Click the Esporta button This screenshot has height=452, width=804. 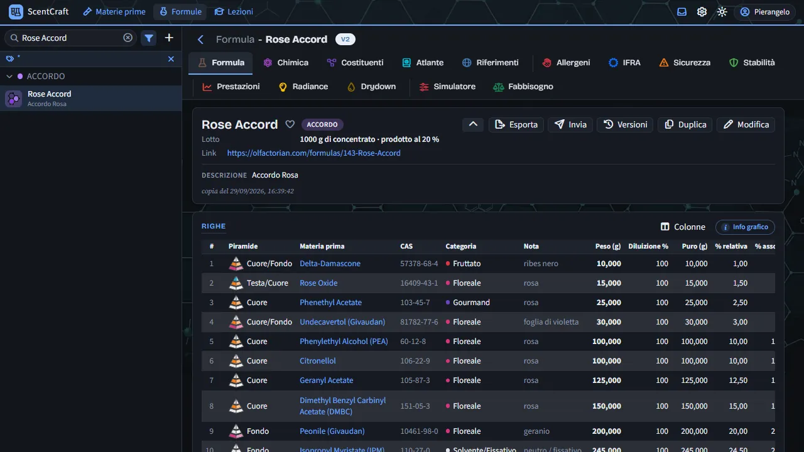pyautogui.click(x=516, y=124)
